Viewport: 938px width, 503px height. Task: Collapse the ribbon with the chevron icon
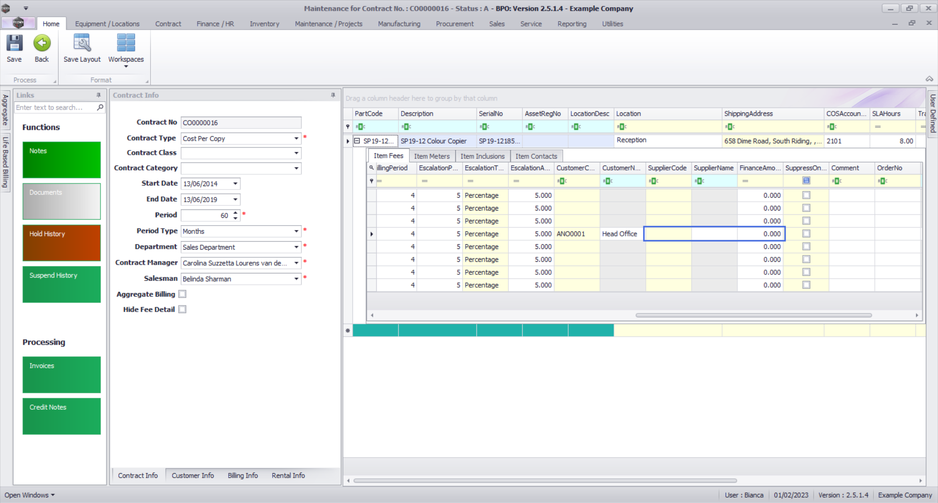[x=929, y=79]
